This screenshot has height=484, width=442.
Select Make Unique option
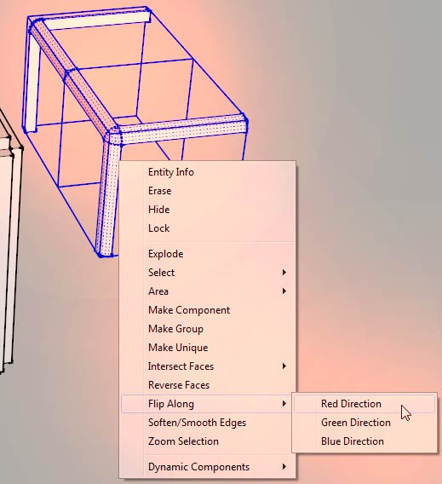point(207,348)
